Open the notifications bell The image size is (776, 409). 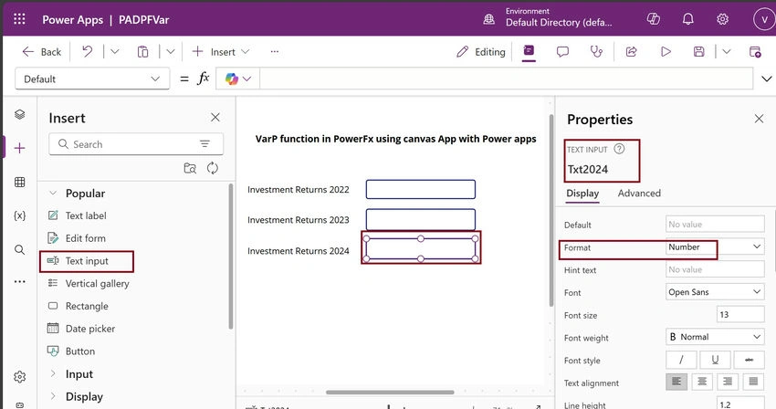pos(688,19)
